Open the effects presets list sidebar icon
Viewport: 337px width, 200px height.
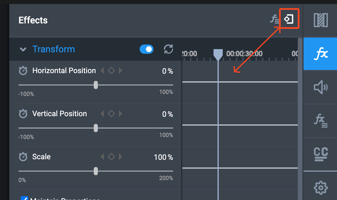321,121
